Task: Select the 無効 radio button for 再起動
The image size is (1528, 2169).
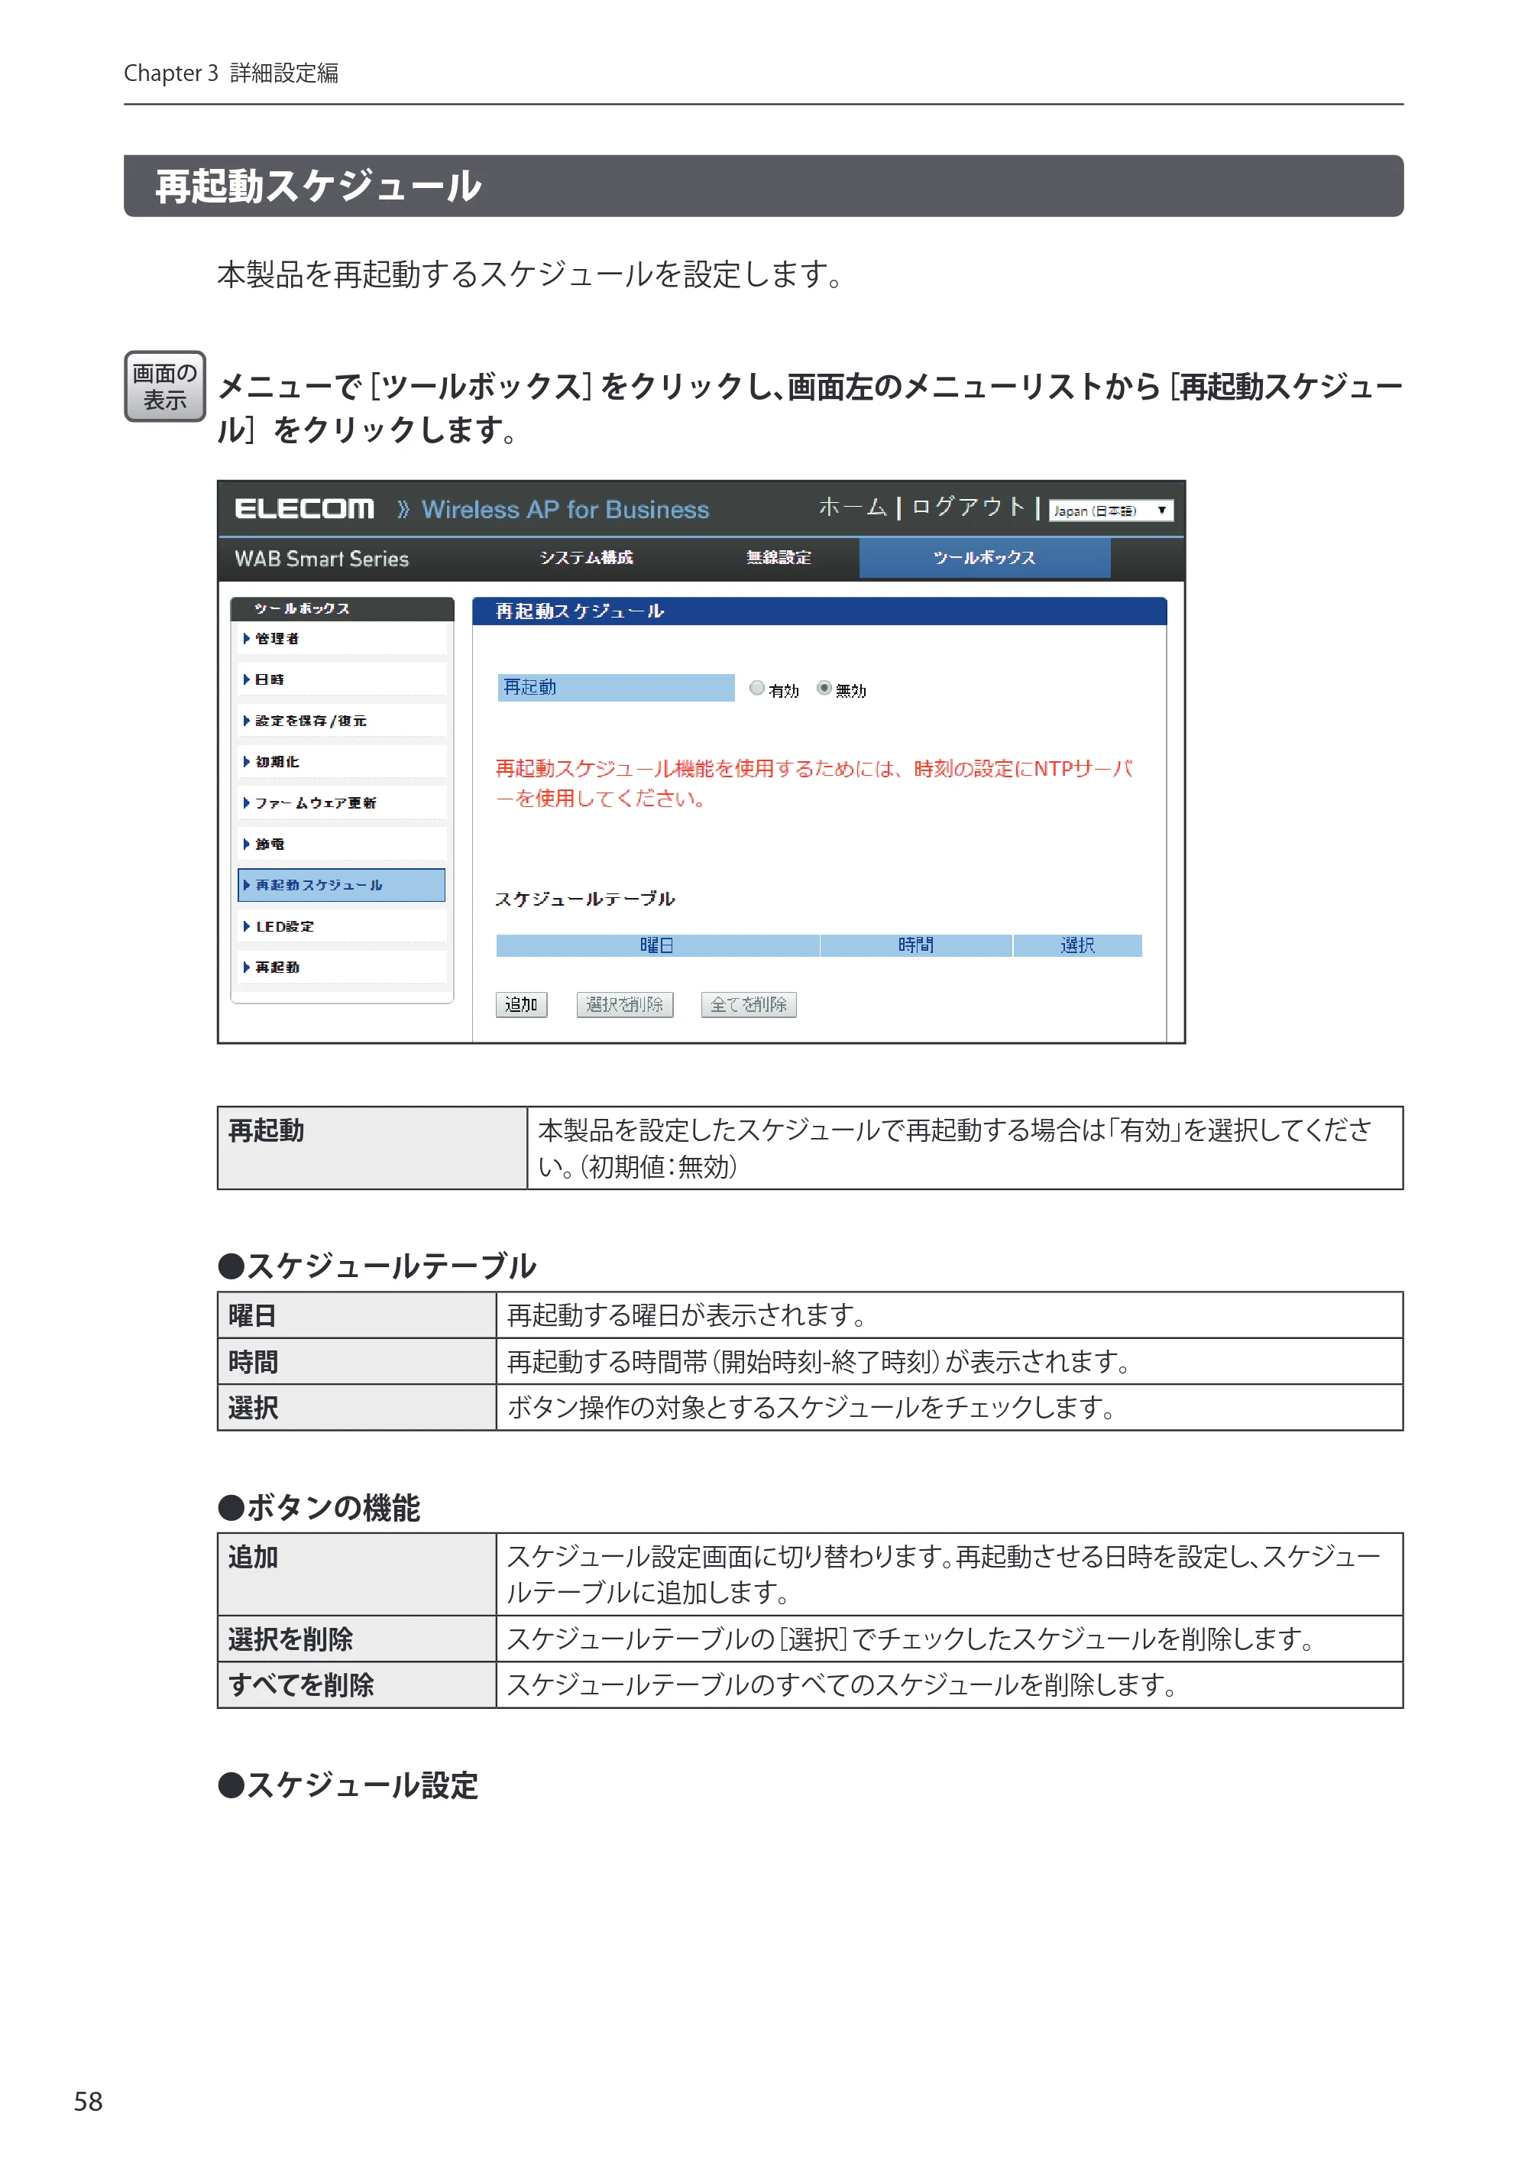Action: [824, 689]
